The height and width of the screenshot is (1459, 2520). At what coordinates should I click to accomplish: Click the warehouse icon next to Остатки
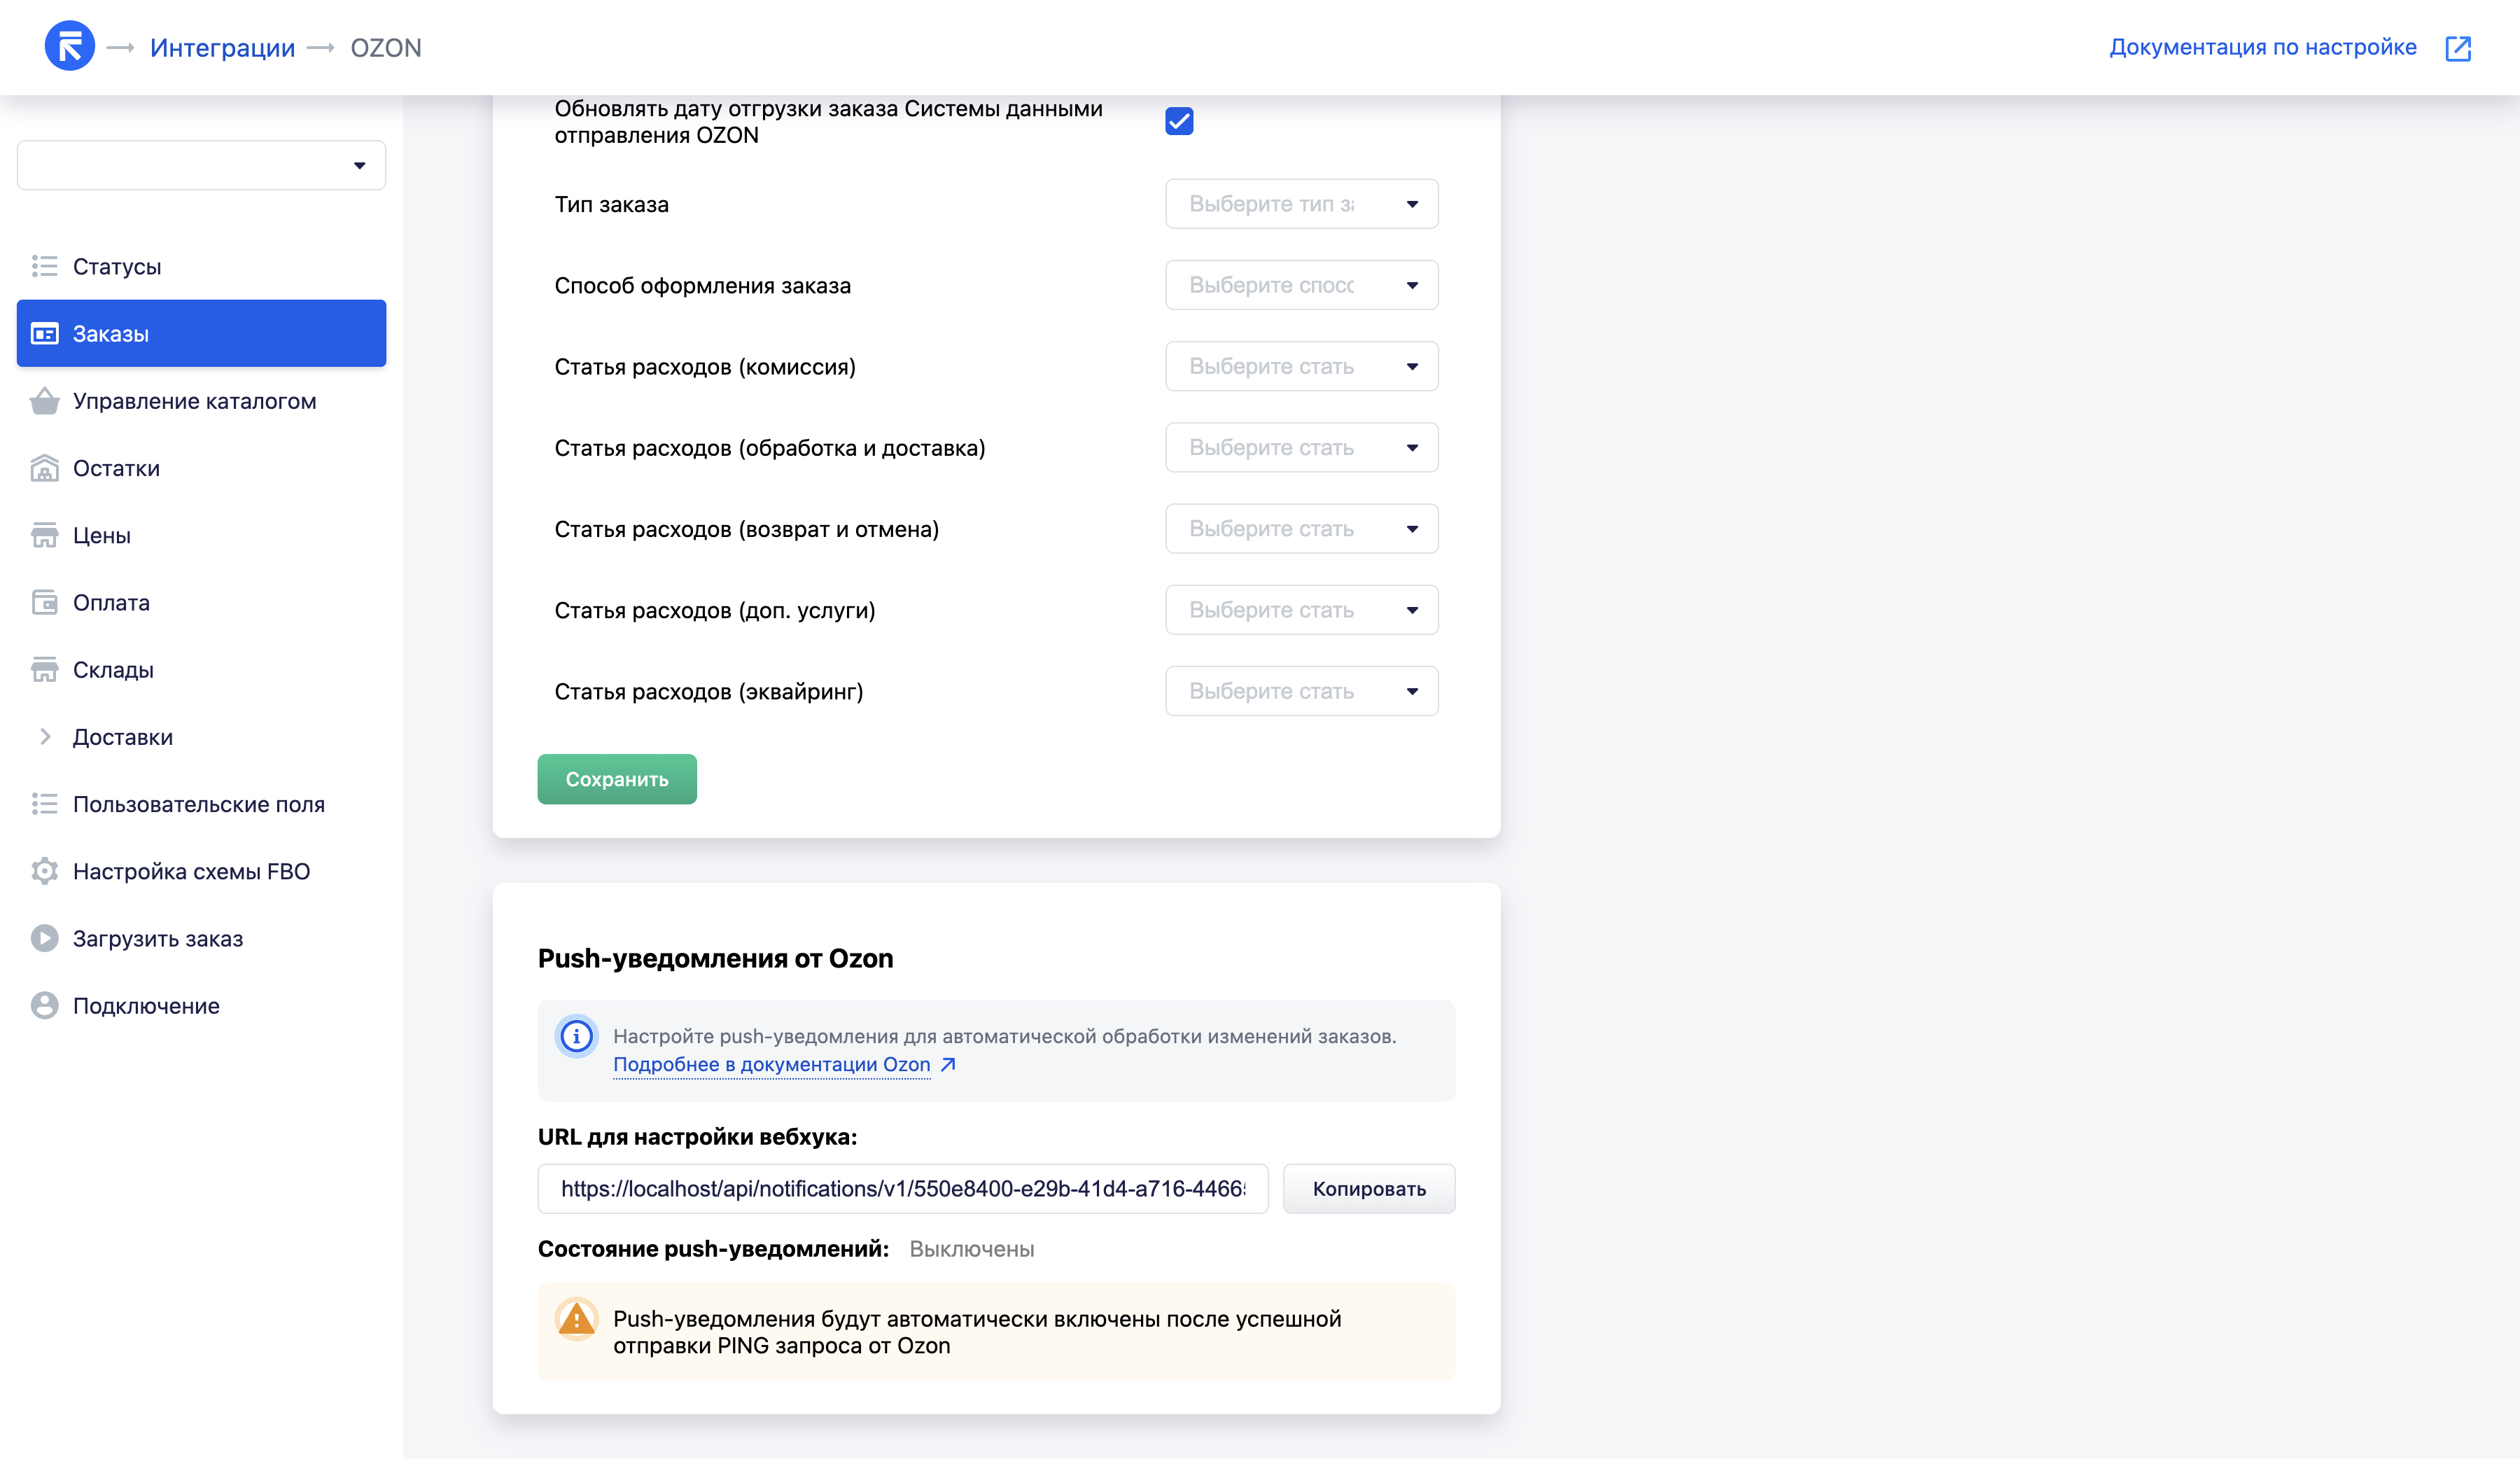coord(44,468)
